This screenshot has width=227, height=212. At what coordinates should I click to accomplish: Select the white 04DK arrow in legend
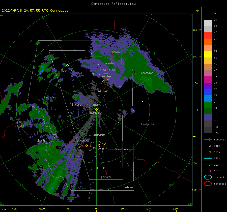[208, 146]
